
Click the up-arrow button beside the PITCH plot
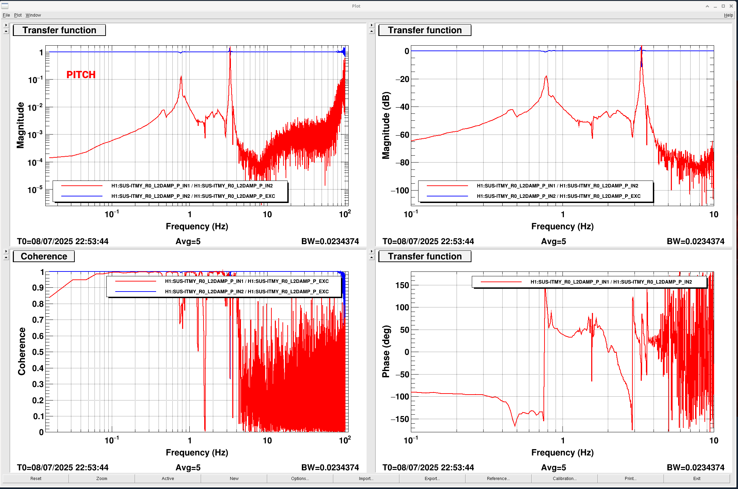tap(6, 31)
